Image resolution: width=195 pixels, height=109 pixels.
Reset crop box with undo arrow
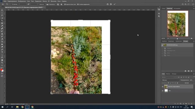point(108,4)
